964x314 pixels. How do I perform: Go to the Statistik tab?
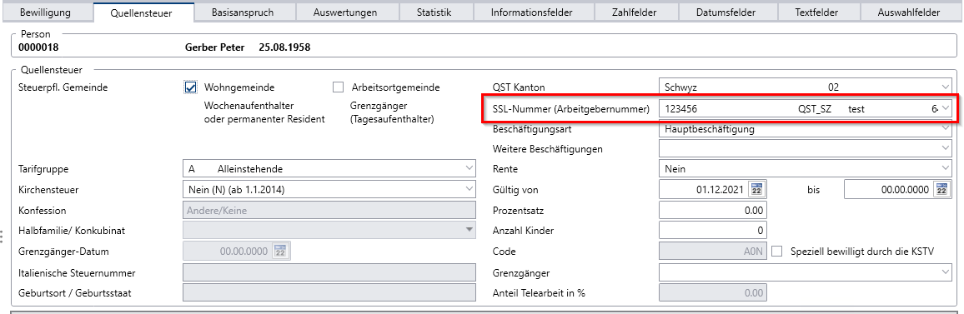[434, 12]
